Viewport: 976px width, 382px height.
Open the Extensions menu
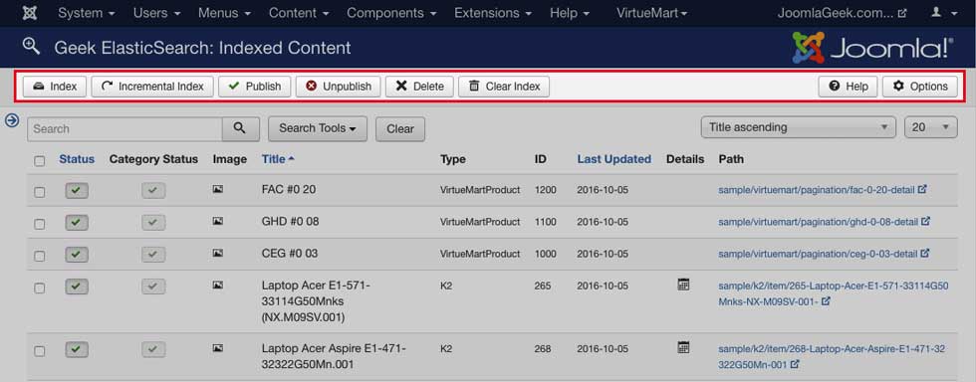(x=493, y=13)
